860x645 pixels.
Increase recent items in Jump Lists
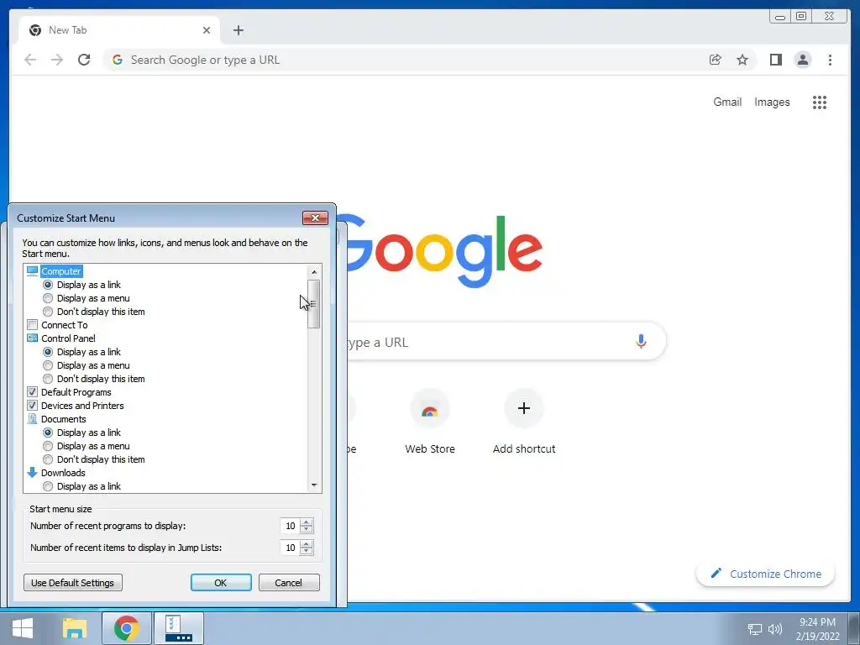click(x=307, y=544)
